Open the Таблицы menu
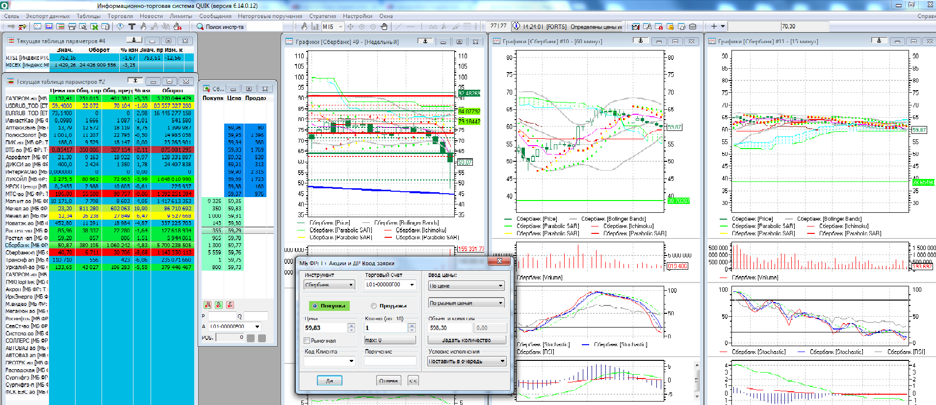The width and height of the screenshot is (936, 405). click(x=88, y=16)
